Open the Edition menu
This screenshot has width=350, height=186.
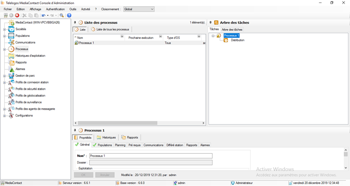tap(21, 9)
